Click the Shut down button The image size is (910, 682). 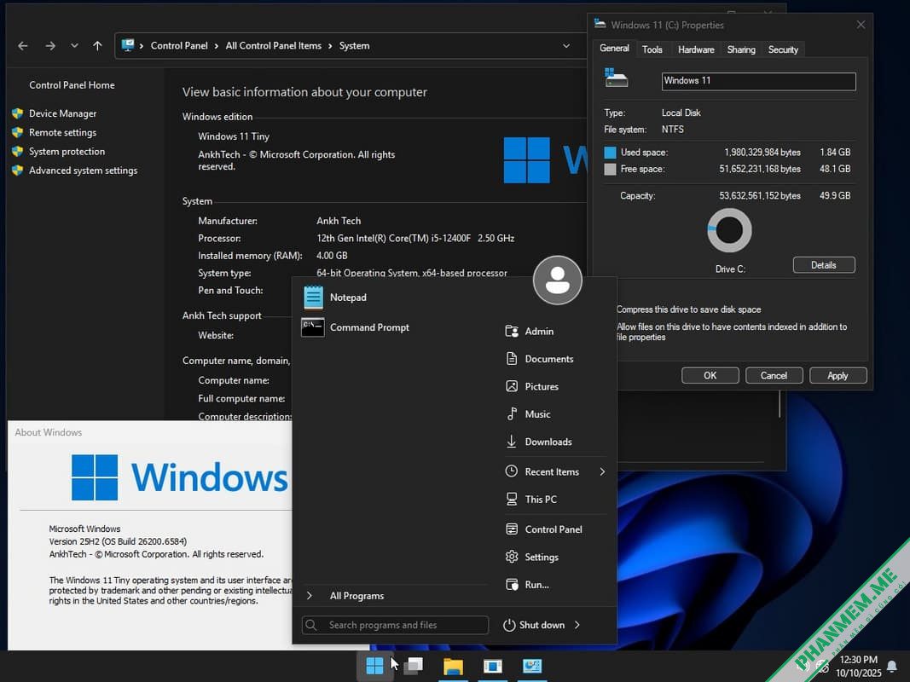533,625
